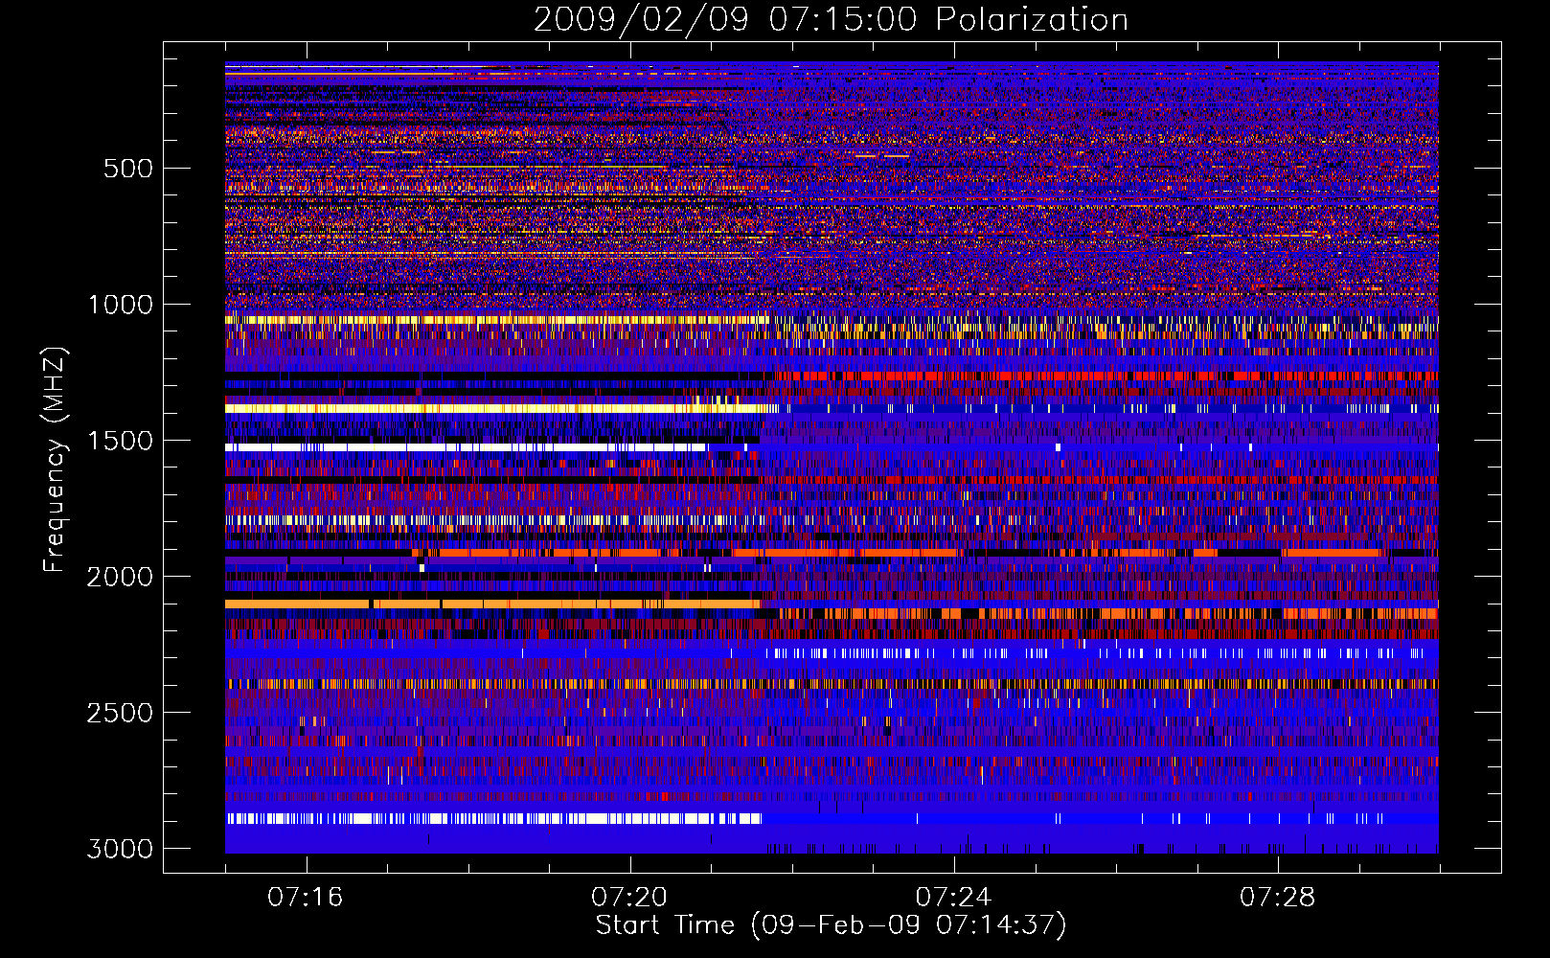This screenshot has height=958, width=1550.
Task: Click the 07:28 time tick label
Action: click(1277, 898)
